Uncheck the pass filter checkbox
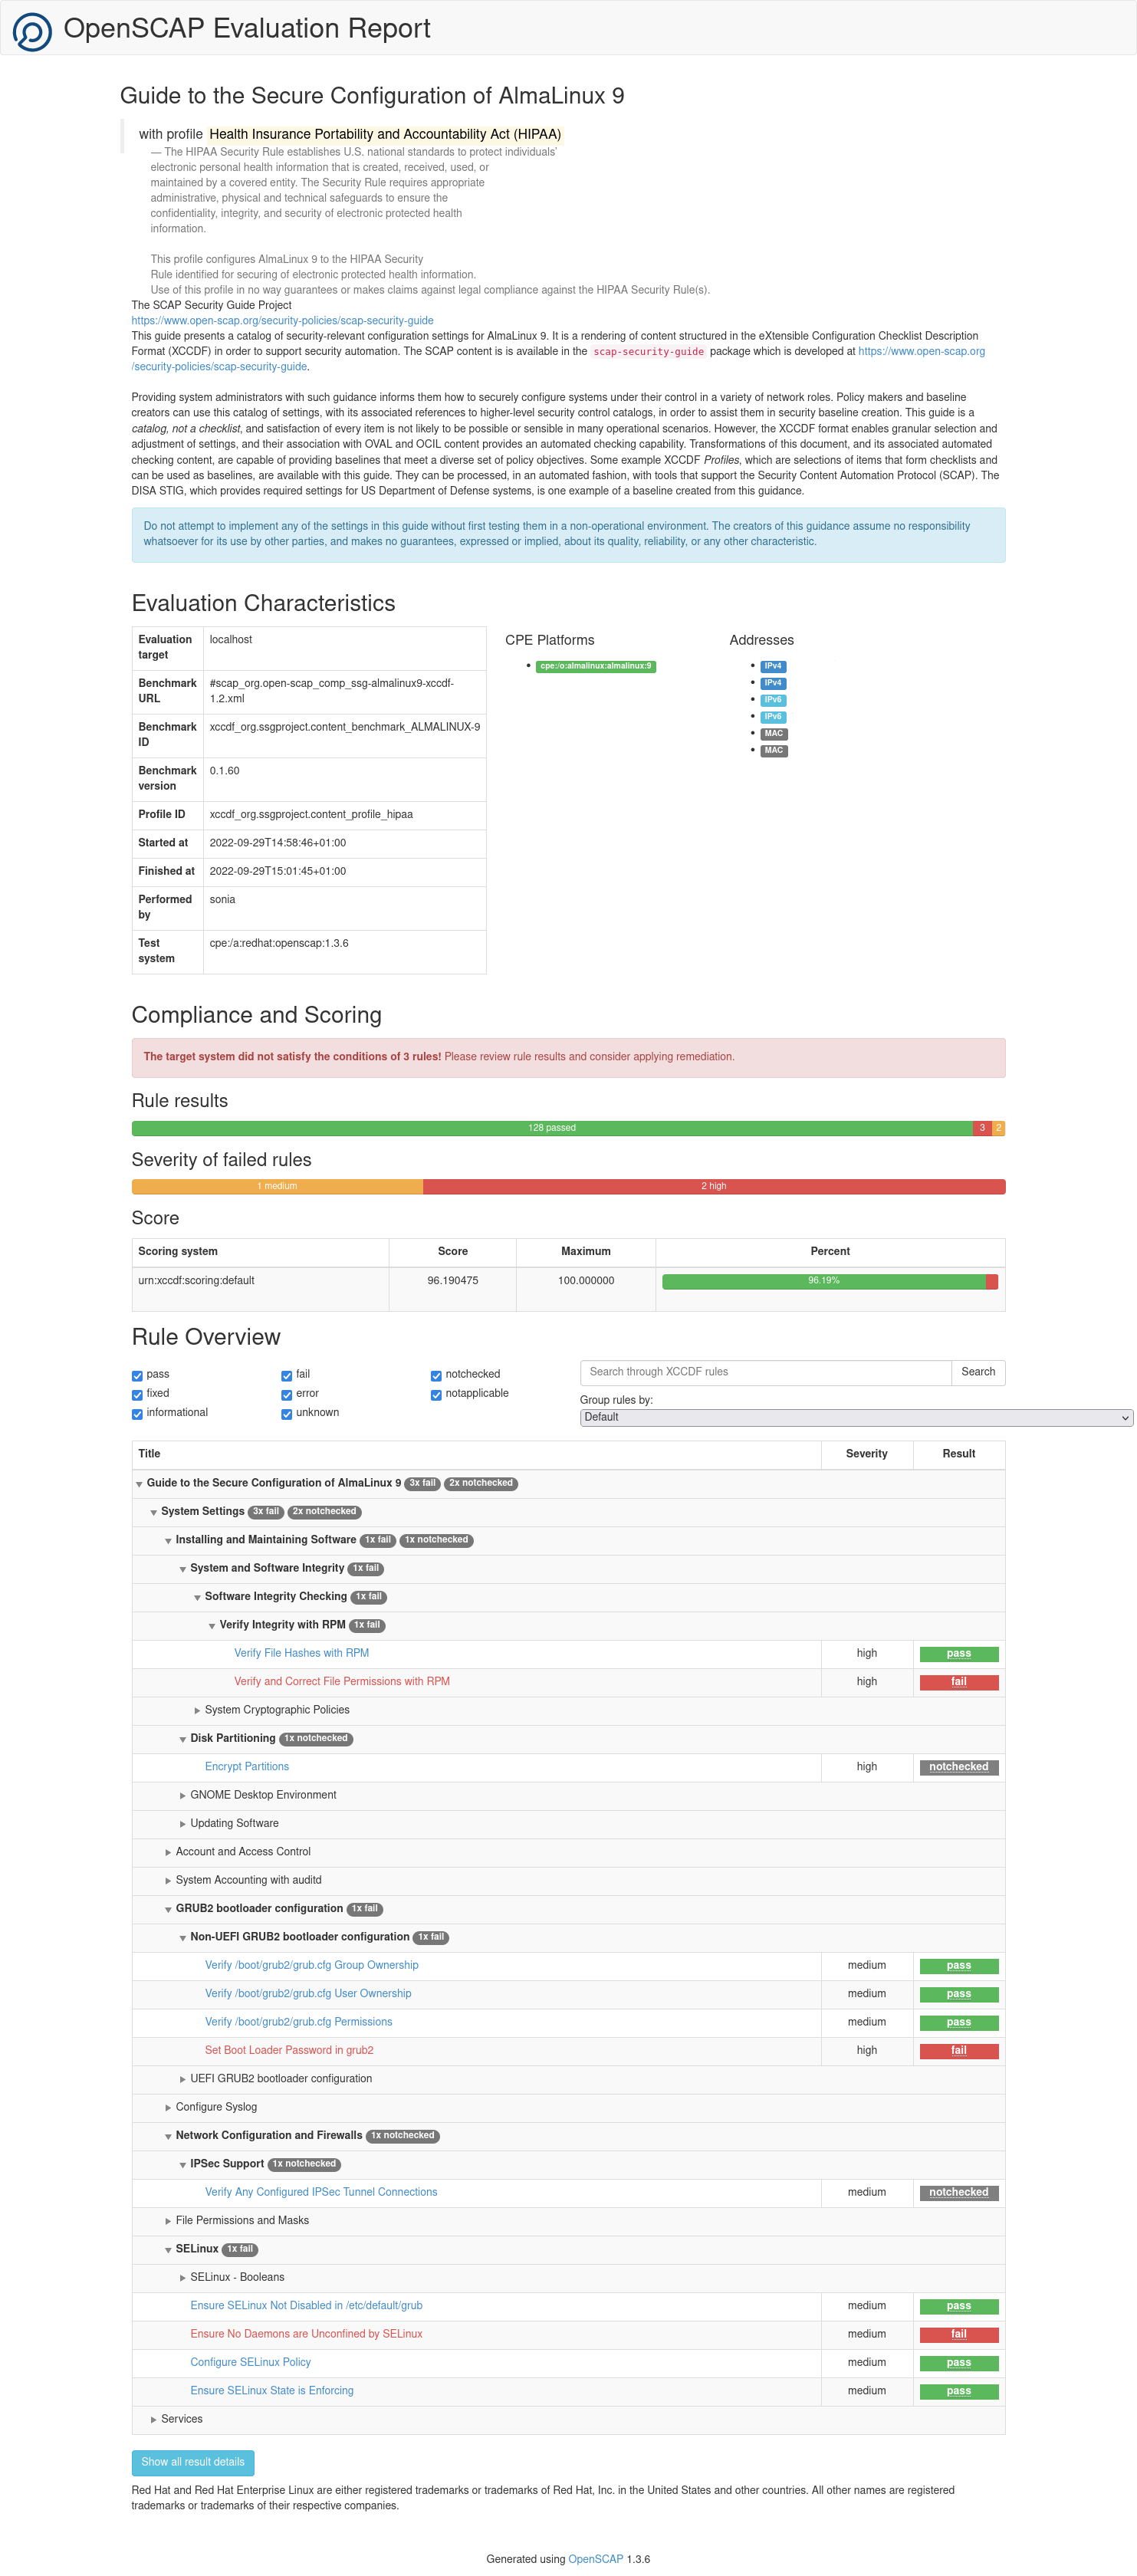This screenshot has width=1137, height=2576. (x=137, y=1376)
